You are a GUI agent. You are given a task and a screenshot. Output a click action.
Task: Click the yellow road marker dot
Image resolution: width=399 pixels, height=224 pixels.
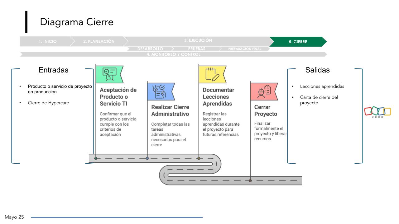coord(199,158)
